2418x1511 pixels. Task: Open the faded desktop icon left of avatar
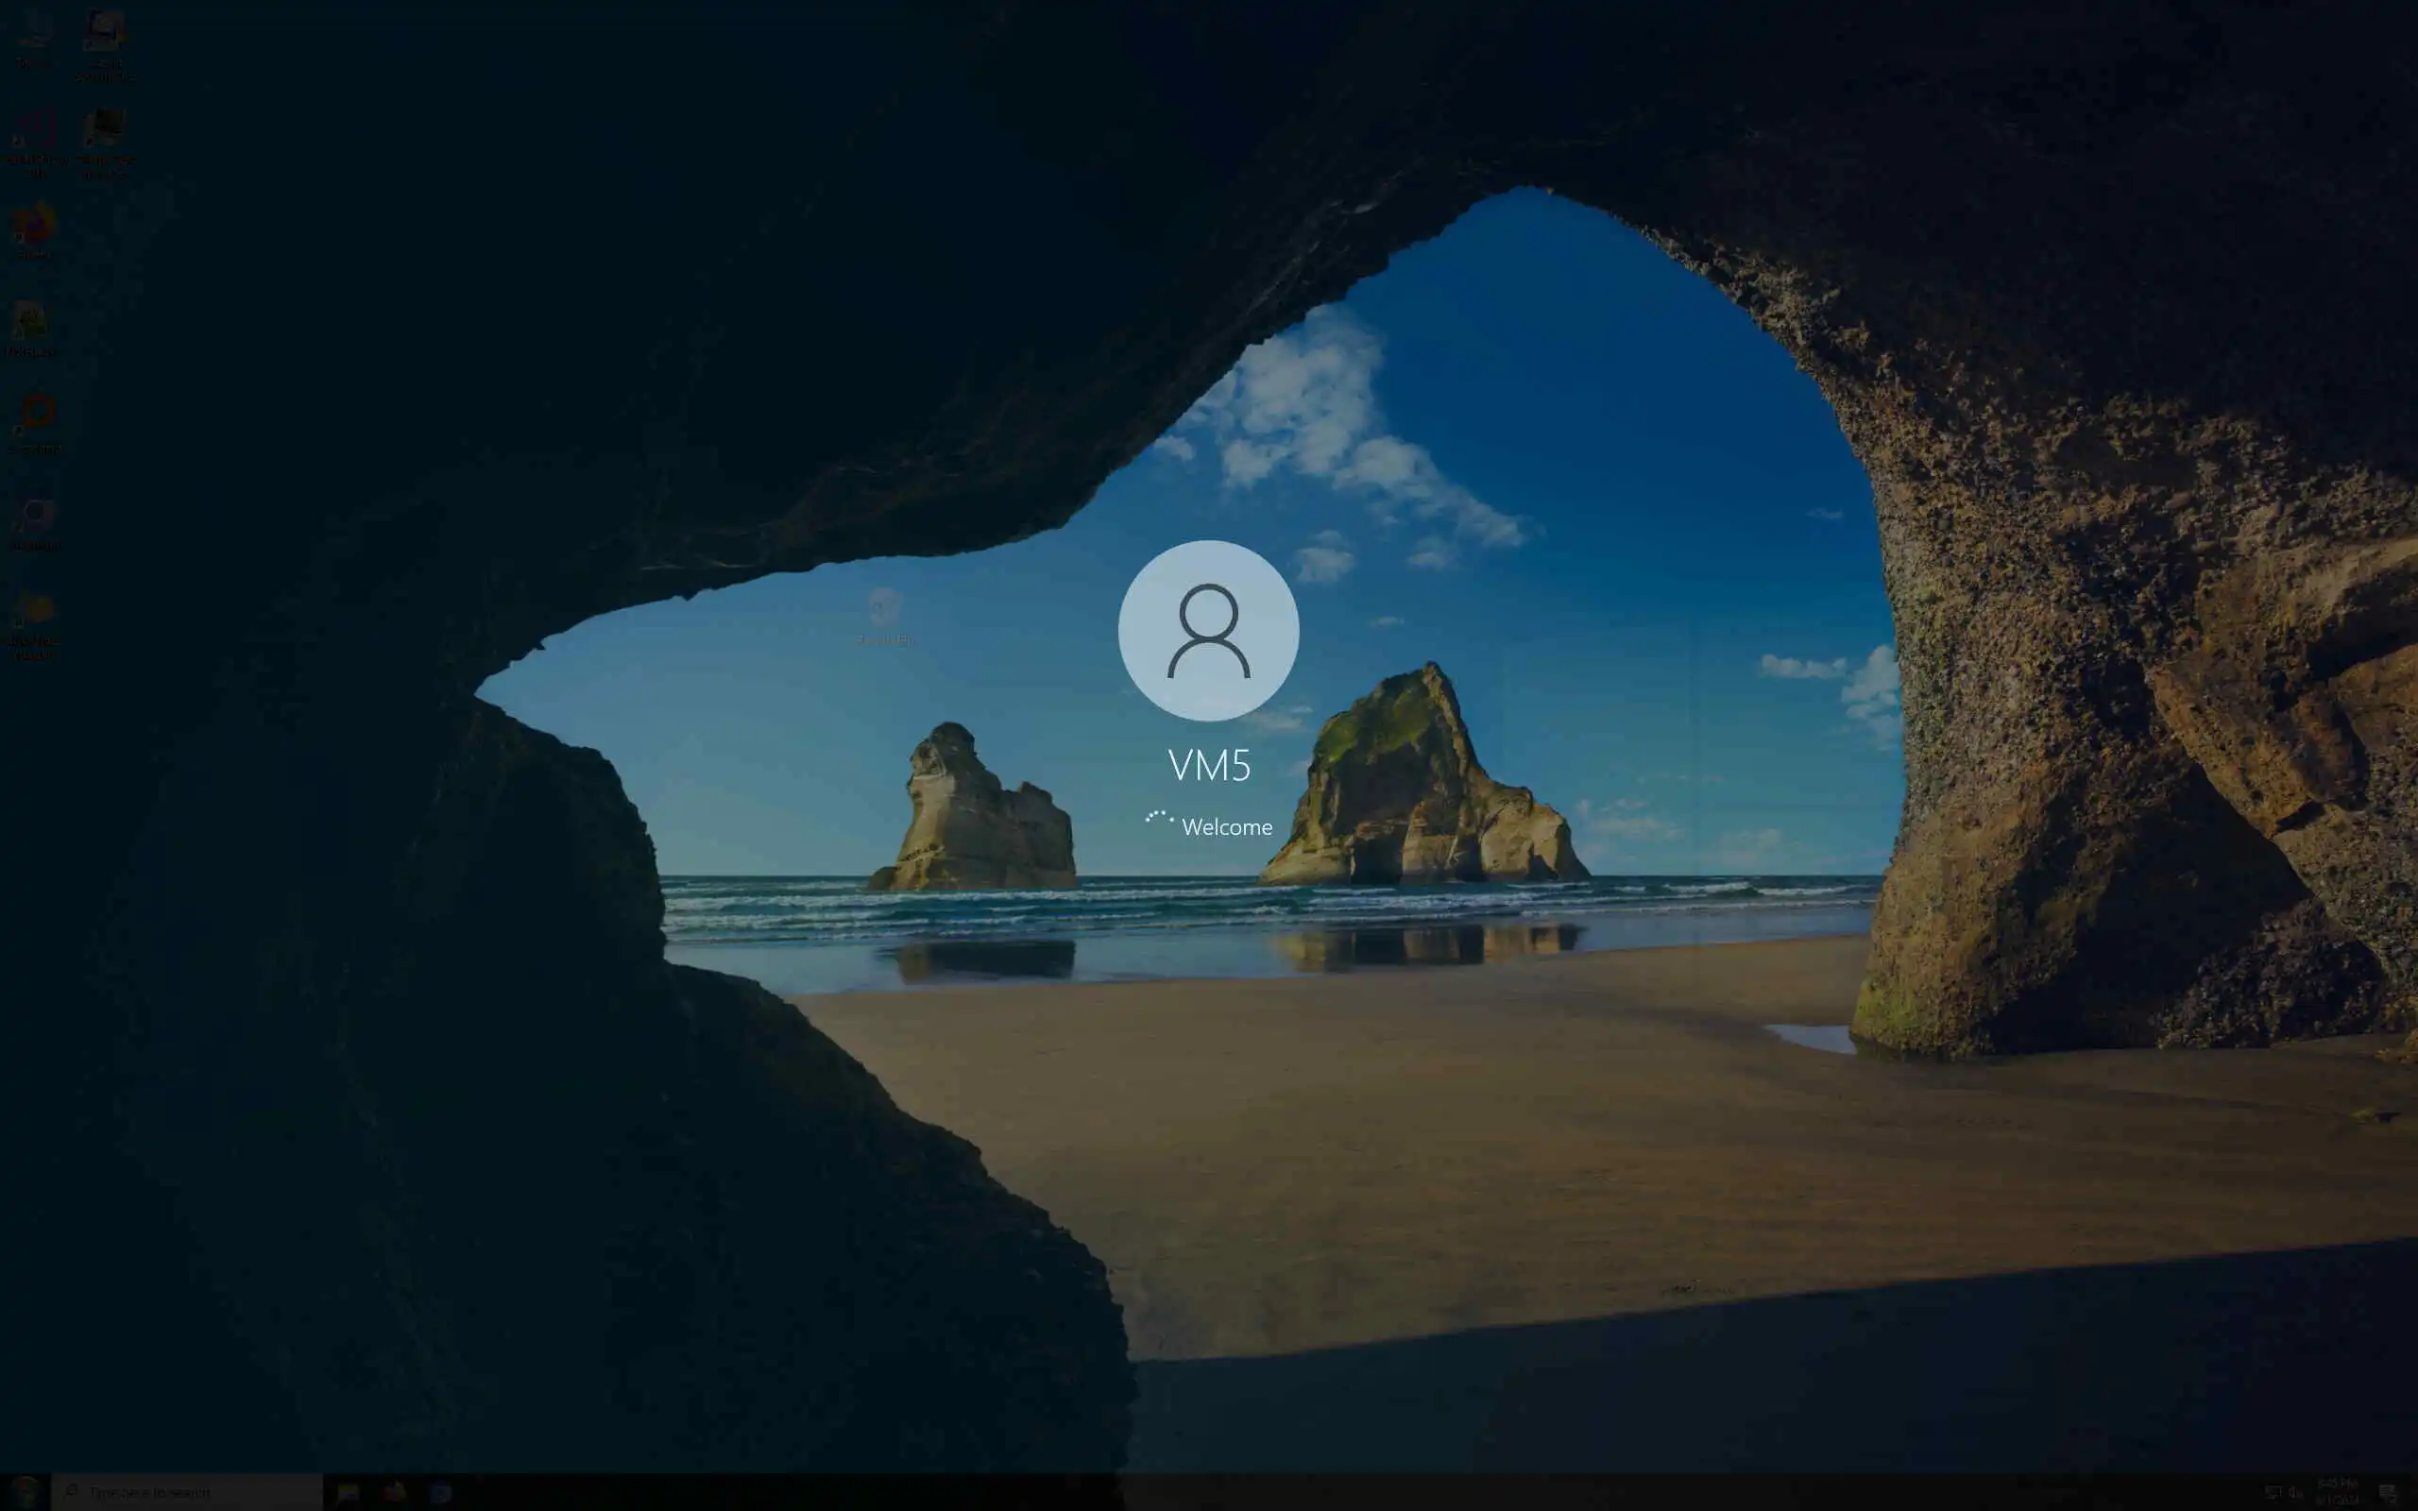[x=884, y=607]
